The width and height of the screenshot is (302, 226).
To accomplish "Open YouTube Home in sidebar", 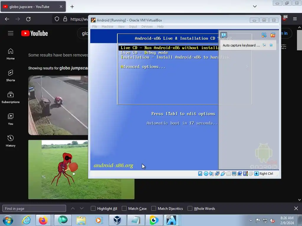I will point(11,54).
